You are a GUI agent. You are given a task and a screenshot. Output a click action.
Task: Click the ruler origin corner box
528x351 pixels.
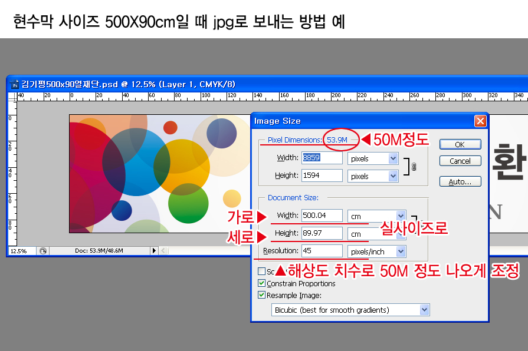pos(12,97)
